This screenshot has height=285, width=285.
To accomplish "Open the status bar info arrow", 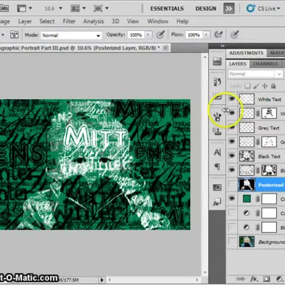I will [x=102, y=280].
